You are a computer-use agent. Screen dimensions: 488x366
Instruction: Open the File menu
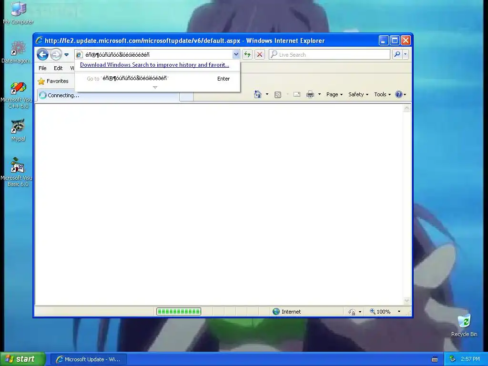click(42, 68)
